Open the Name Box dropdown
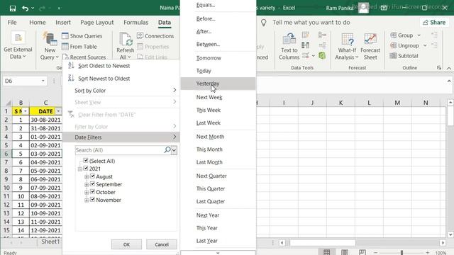Screen dimensions: 454x255 tap(43, 81)
